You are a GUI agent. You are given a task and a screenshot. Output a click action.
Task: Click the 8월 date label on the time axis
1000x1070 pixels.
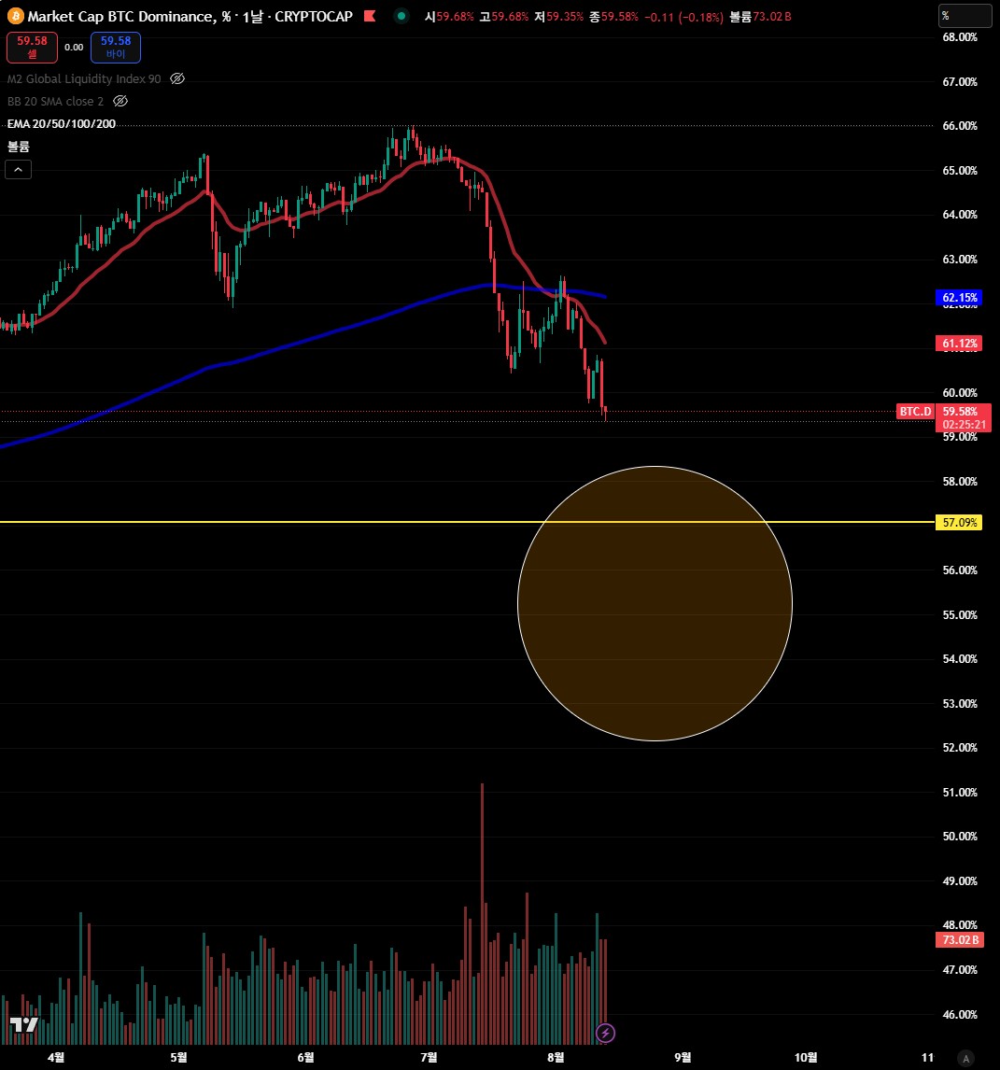(556, 1057)
